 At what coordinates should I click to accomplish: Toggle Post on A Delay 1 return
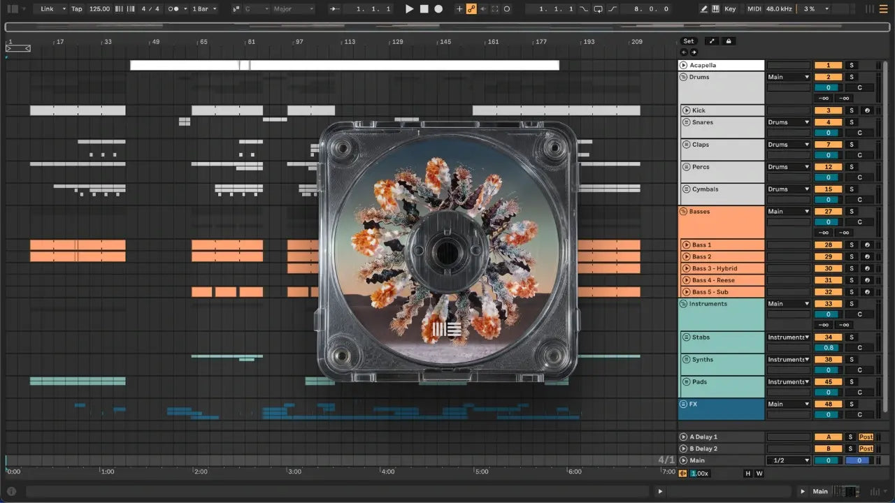866,437
